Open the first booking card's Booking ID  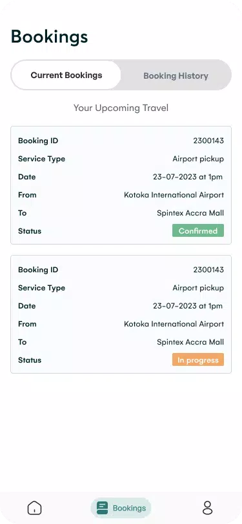point(208,141)
